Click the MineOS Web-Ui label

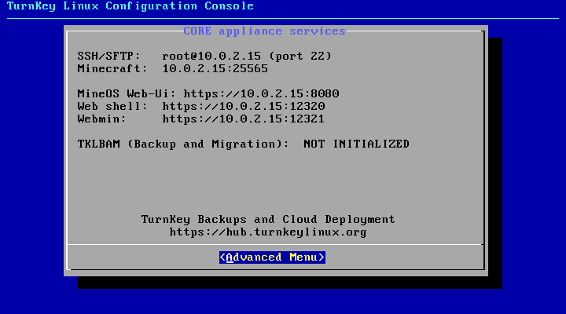pos(127,93)
